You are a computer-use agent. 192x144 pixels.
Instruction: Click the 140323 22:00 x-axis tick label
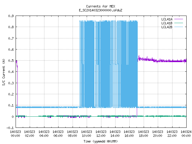coord(172,133)
